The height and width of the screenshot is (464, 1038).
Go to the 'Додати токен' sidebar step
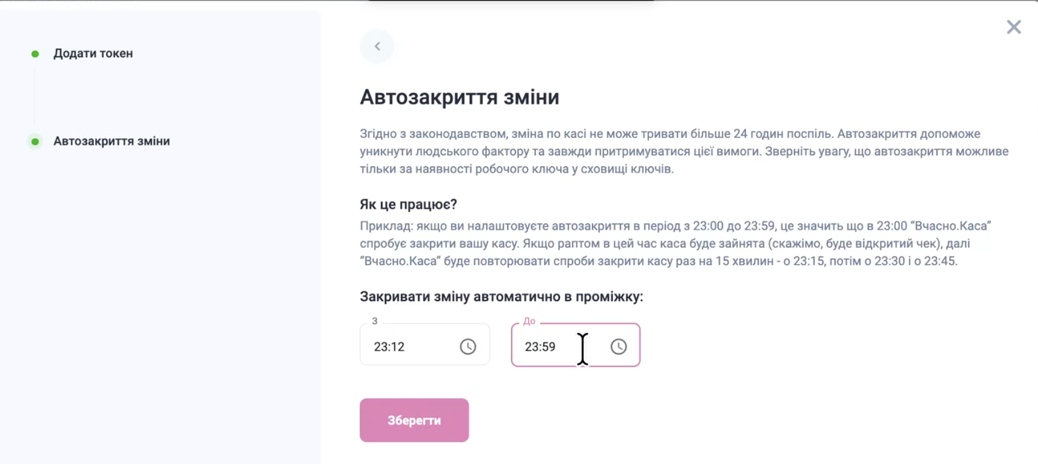pos(93,54)
